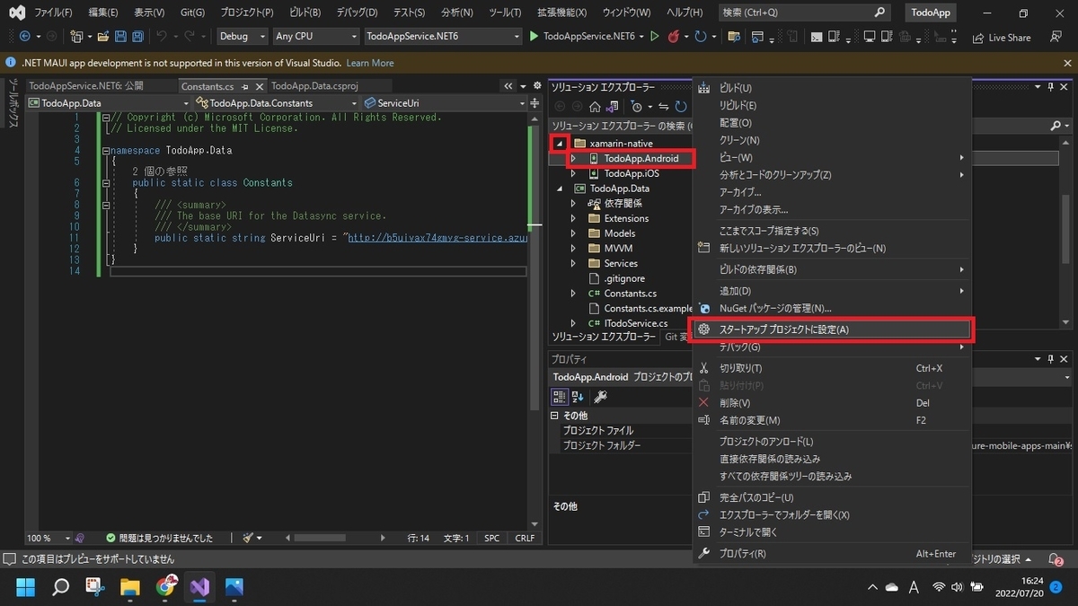Open the Debug configuration dropdown
The width and height of the screenshot is (1078, 606).
click(243, 37)
